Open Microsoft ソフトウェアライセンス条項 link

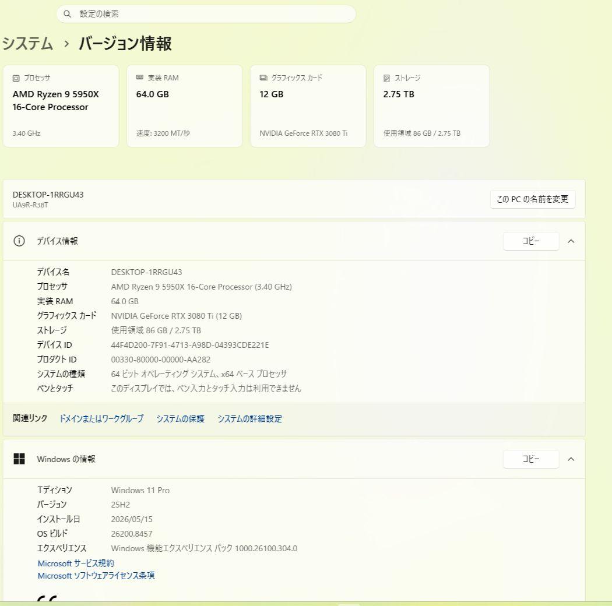tap(96, 576)
